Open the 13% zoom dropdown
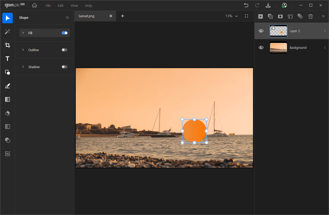329x215 pixels. tap(231, 16)
